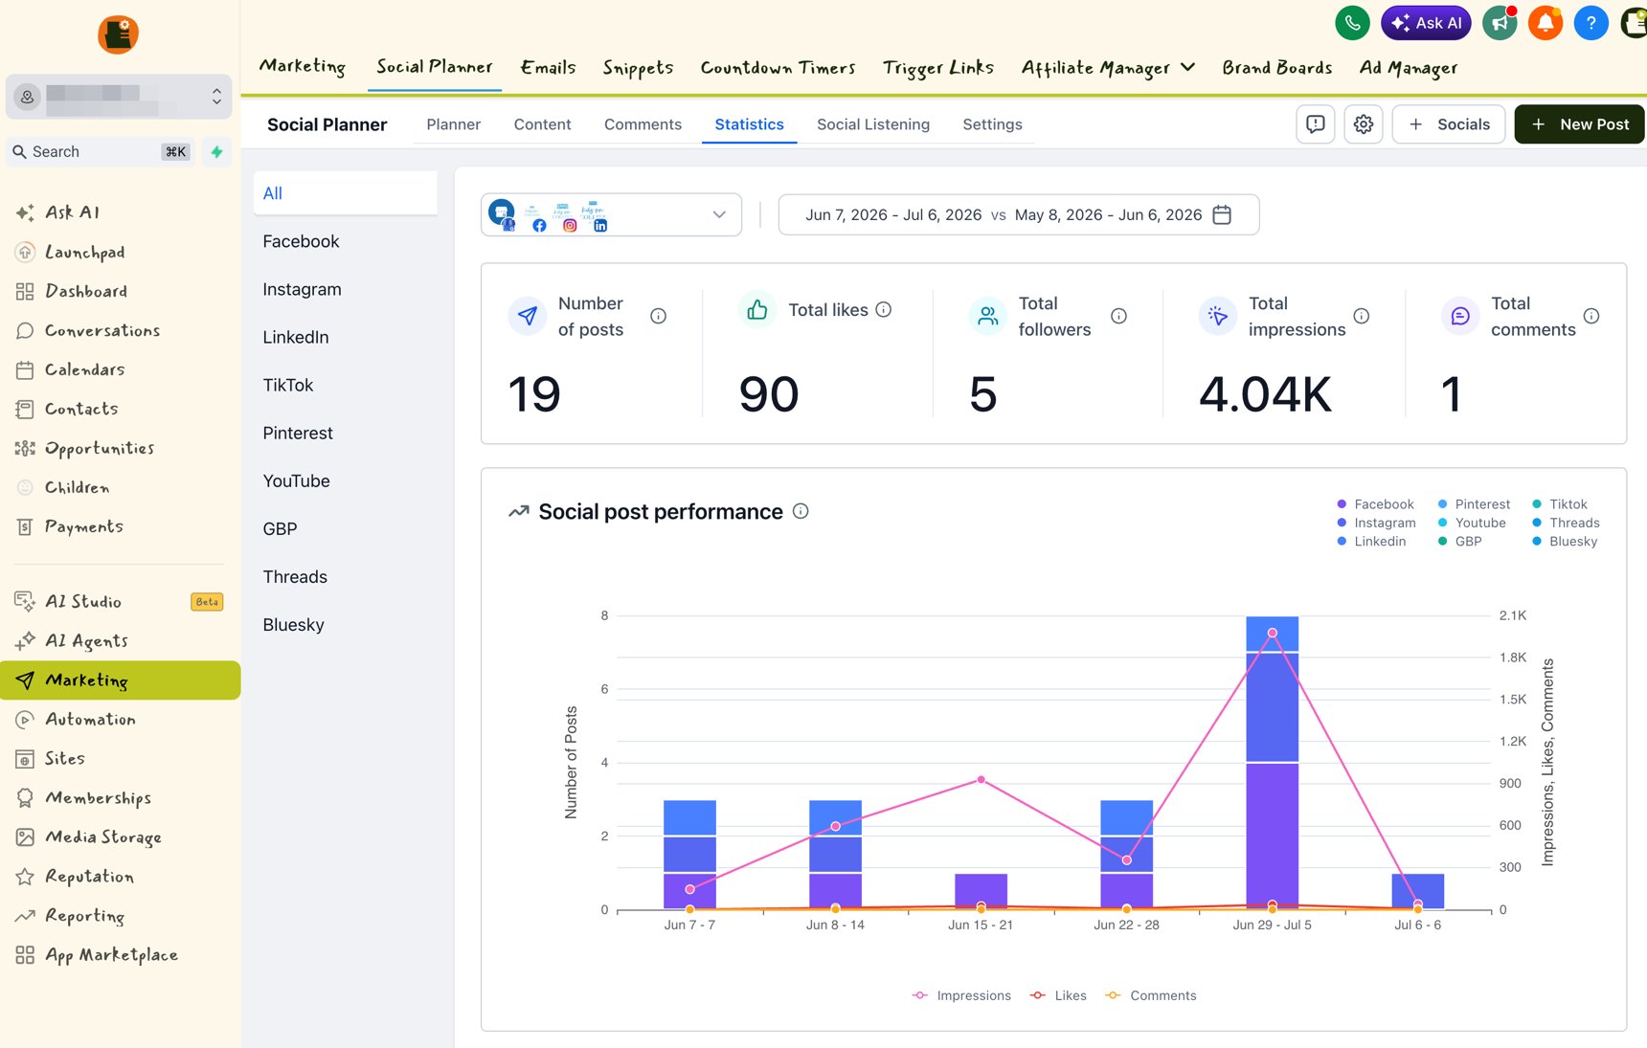Click the green lightning quick actions icon
This screenshot has height=1048, width=1647.
pyautogui.click(x=216, y=151)
